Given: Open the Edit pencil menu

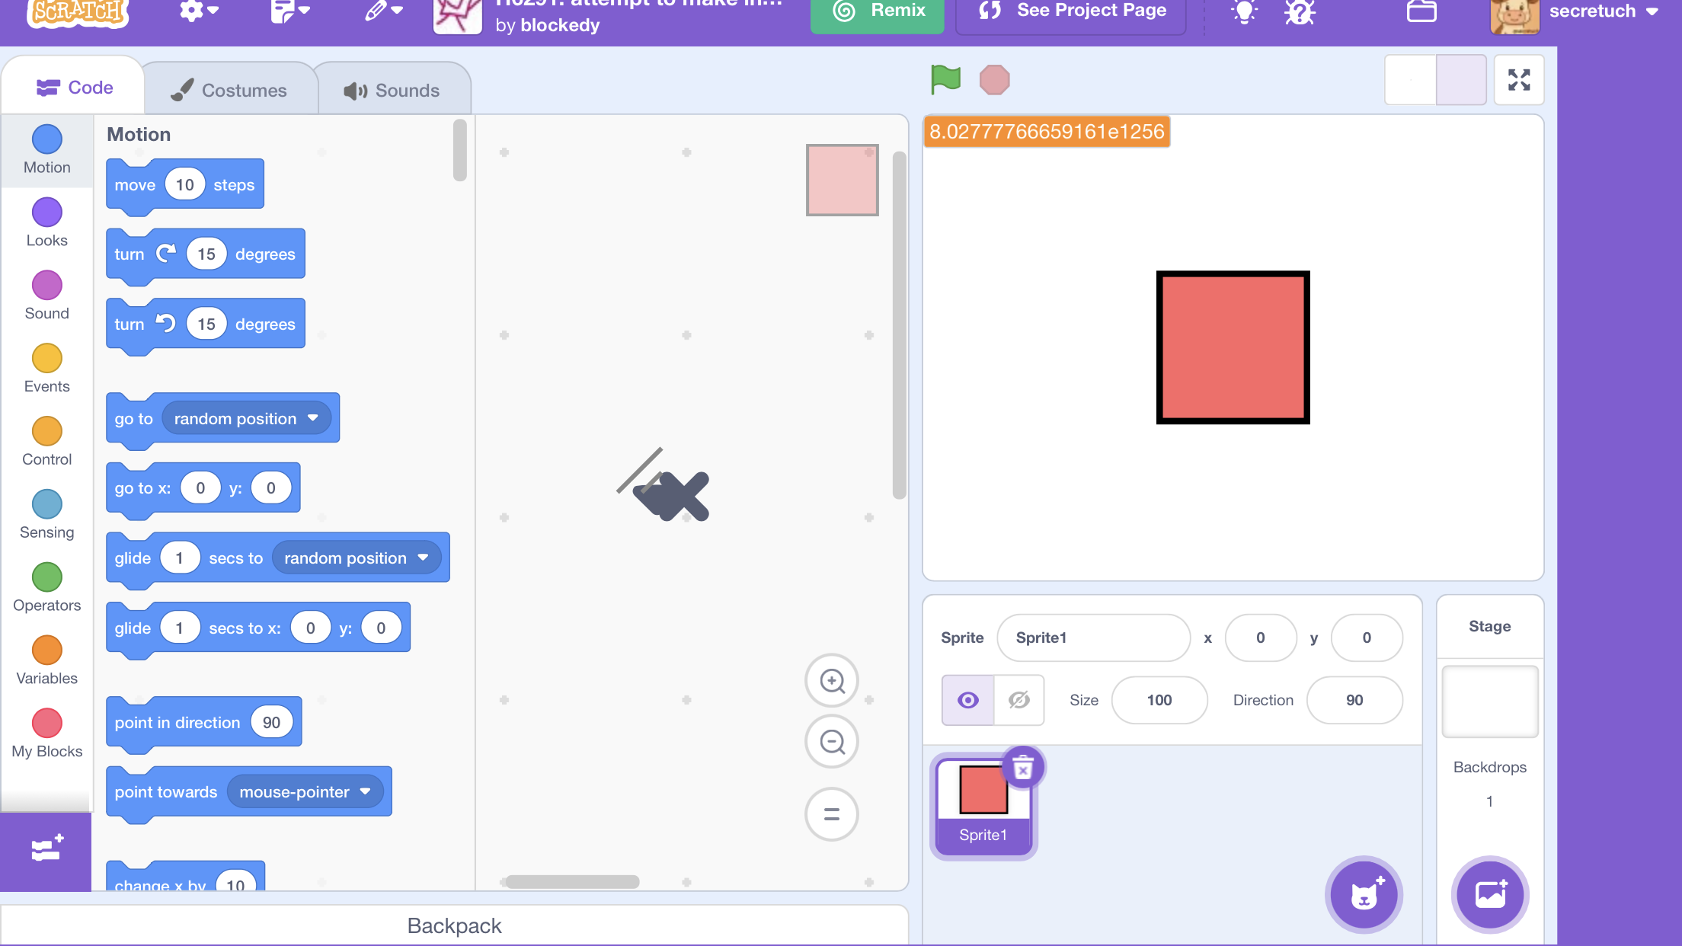Looking at the screenshot, I should [x=383, y=11].
